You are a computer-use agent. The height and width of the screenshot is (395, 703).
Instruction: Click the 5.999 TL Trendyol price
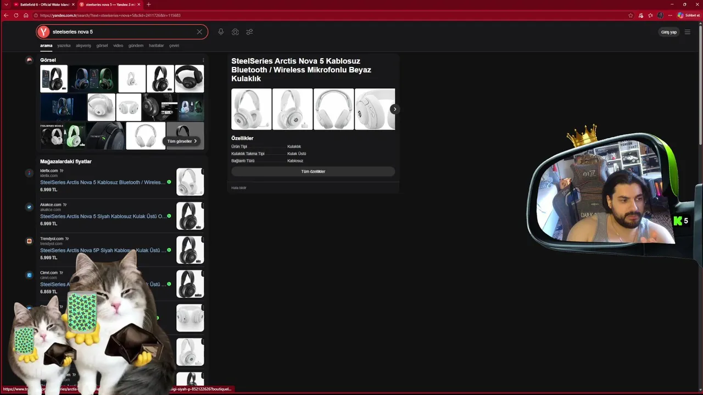click(48, 258)
